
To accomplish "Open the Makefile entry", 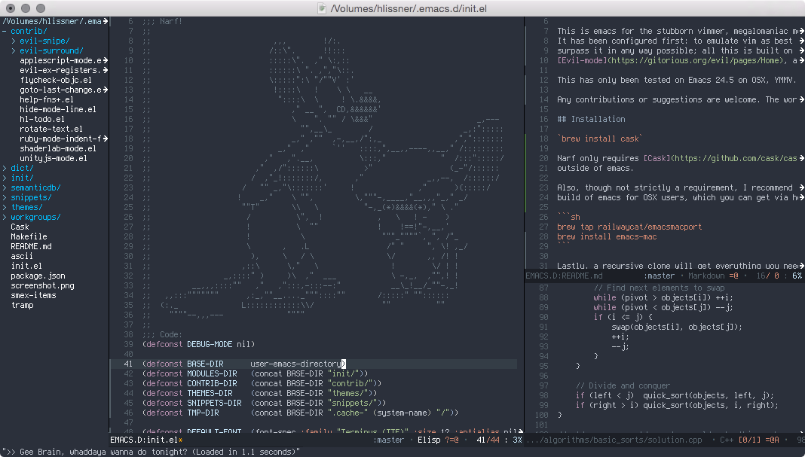I will 29,236.
